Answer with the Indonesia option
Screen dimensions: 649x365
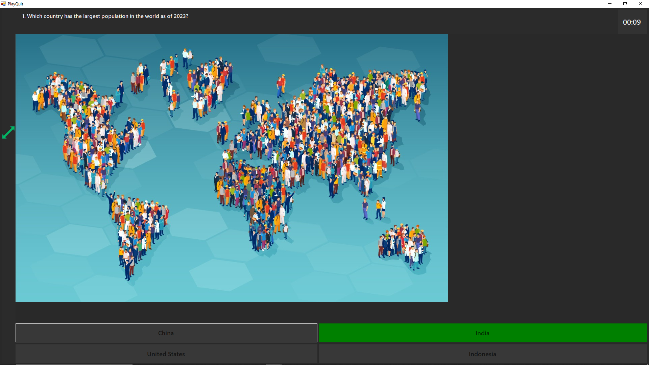(482, 354)
